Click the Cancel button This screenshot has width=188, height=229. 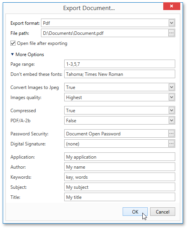pos(162,212)
